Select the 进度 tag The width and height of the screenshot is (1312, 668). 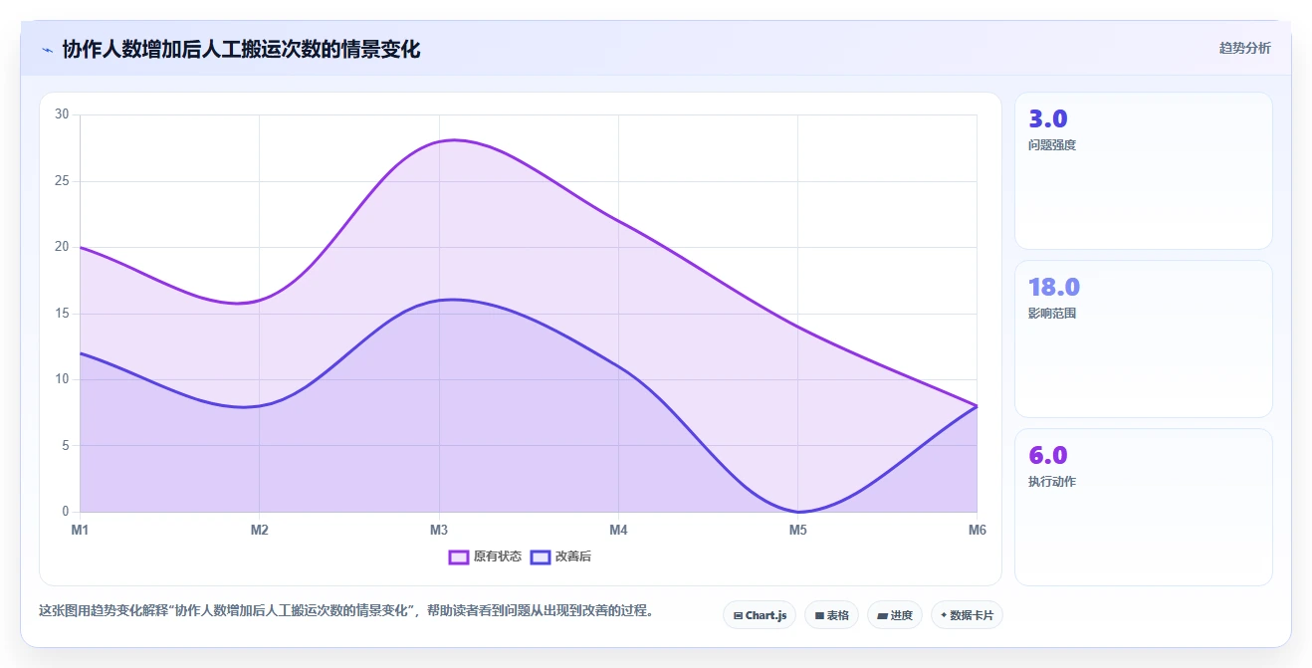pos(895,615)
